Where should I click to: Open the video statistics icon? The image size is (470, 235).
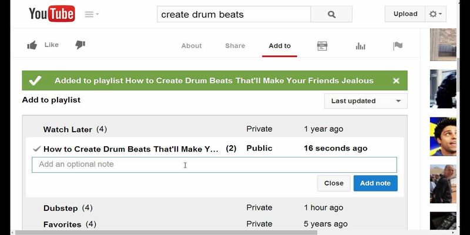[x=361, y=46]
